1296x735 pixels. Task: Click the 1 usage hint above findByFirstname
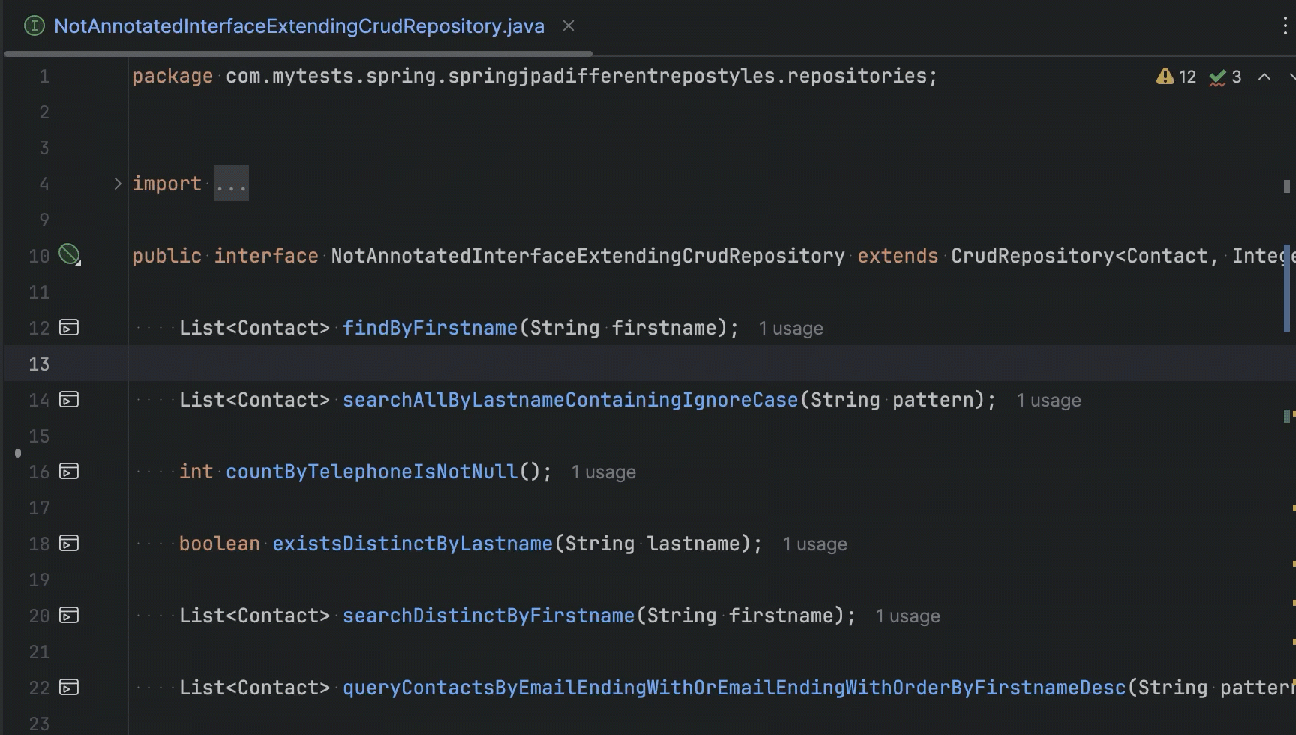790,328
